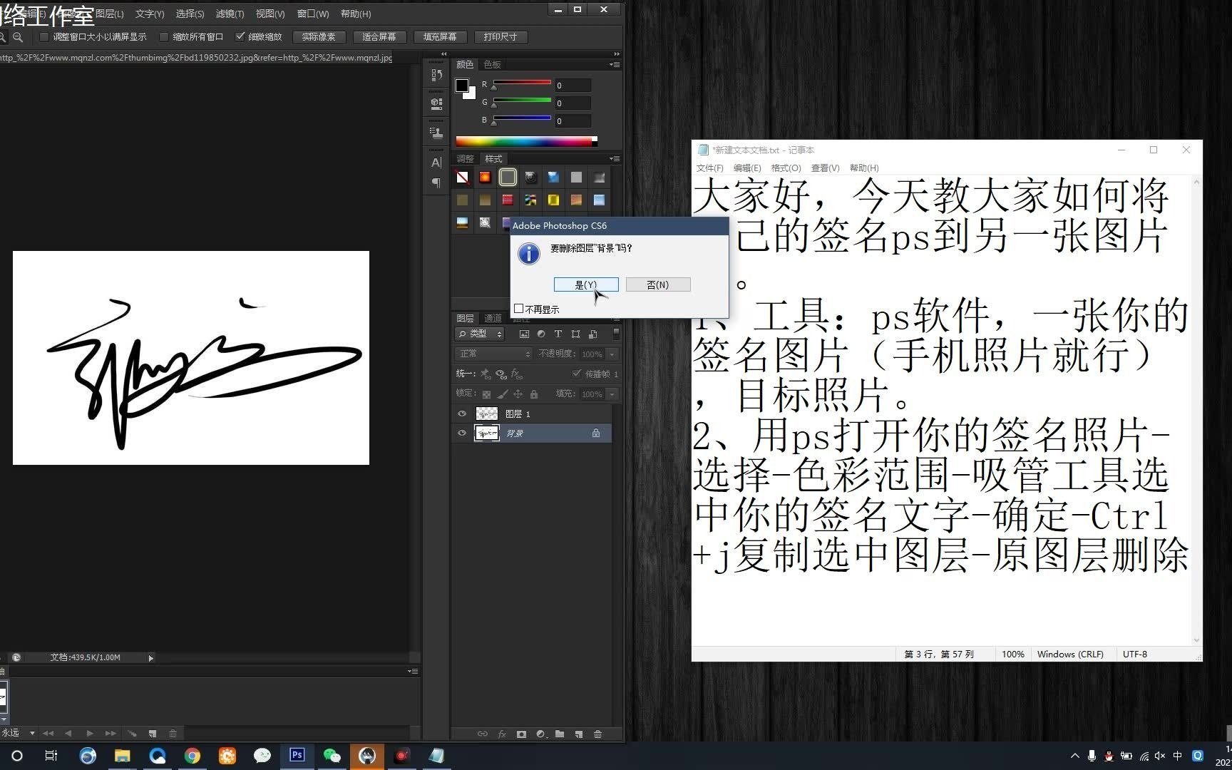The height and width of the screenshot is (770, 1232).
Task: Lock image pixels brush icon
Action: click(x=503, y=394)
